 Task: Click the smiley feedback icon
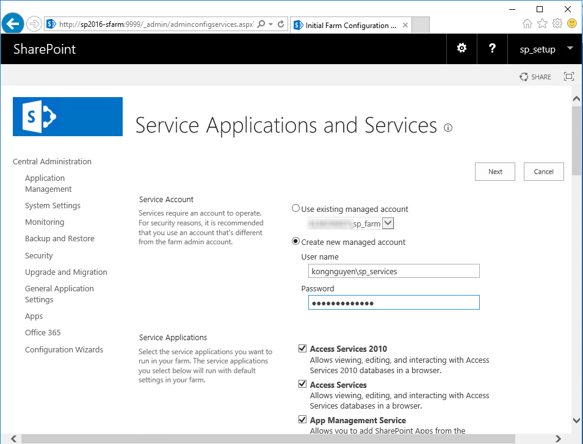click(x=572, y=23)
